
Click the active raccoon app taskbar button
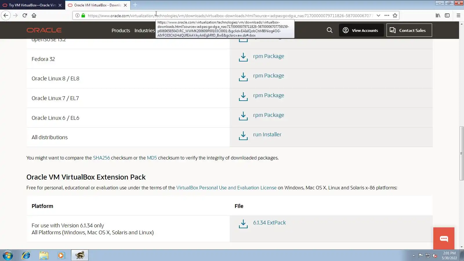(80, 255)
